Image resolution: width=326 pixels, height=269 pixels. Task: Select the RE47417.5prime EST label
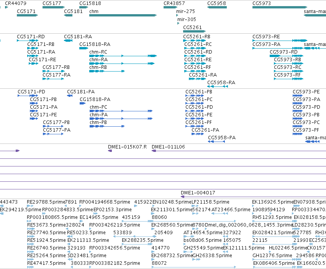(x=46, y=263)
